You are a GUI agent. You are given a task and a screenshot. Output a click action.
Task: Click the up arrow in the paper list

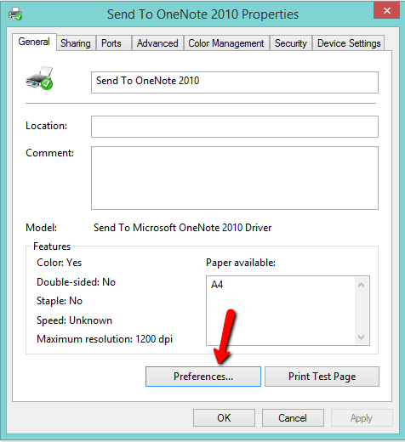click(x=361, y=285)
